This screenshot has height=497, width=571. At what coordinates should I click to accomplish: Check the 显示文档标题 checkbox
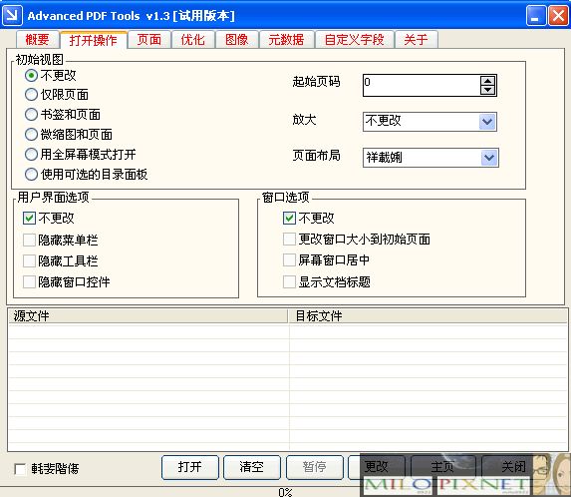click(289, 281)
